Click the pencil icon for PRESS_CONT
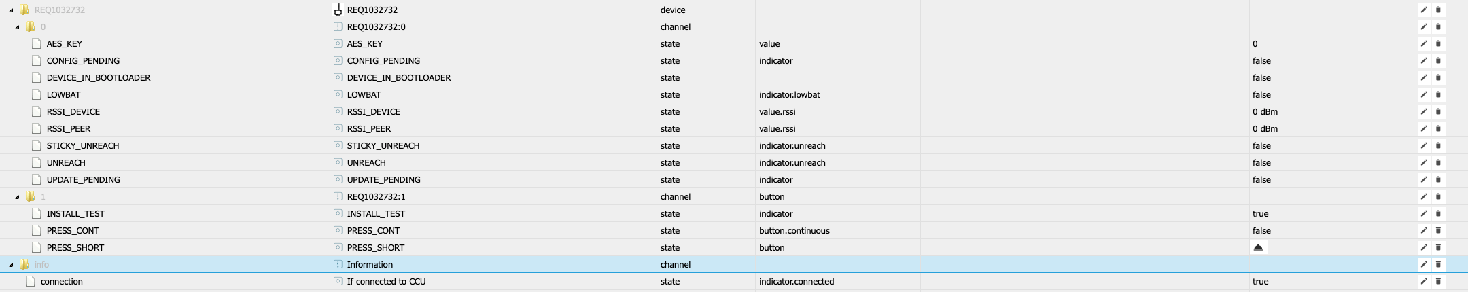1468x292 pixels. [1423, 231]
